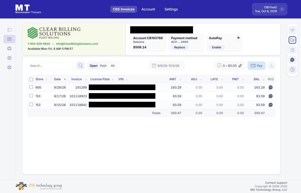This screenshot has height=193, width=301.
Task: Enable AutoPay
Action: (x=217, y=47)
